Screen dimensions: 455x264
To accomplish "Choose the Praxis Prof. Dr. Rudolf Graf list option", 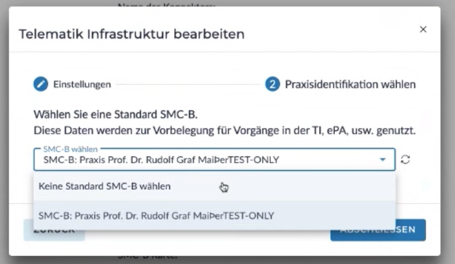I will point(156,215).
